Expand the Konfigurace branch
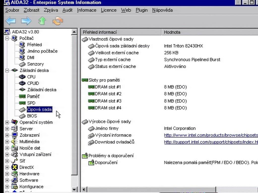The height and width of the screenshot is (193, 258). coord(7,187)
